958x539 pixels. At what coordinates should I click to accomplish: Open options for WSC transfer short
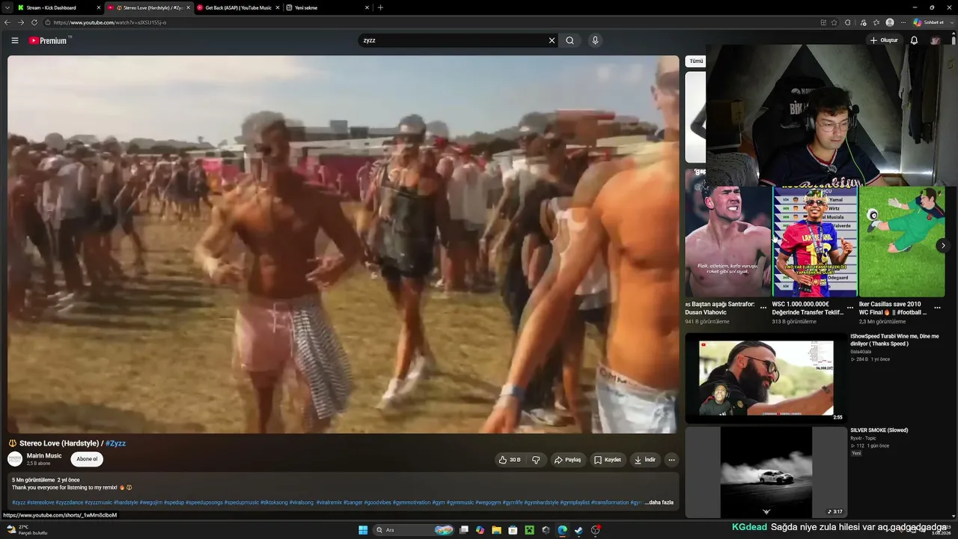coord(850,308)
